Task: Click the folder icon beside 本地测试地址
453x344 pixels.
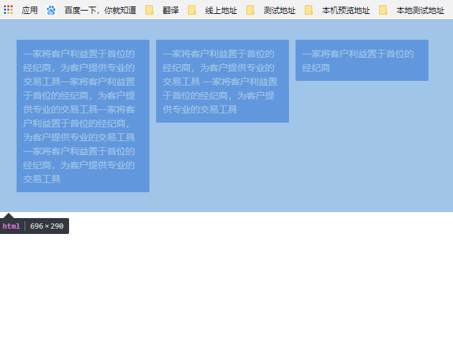Action: (383, 10)
